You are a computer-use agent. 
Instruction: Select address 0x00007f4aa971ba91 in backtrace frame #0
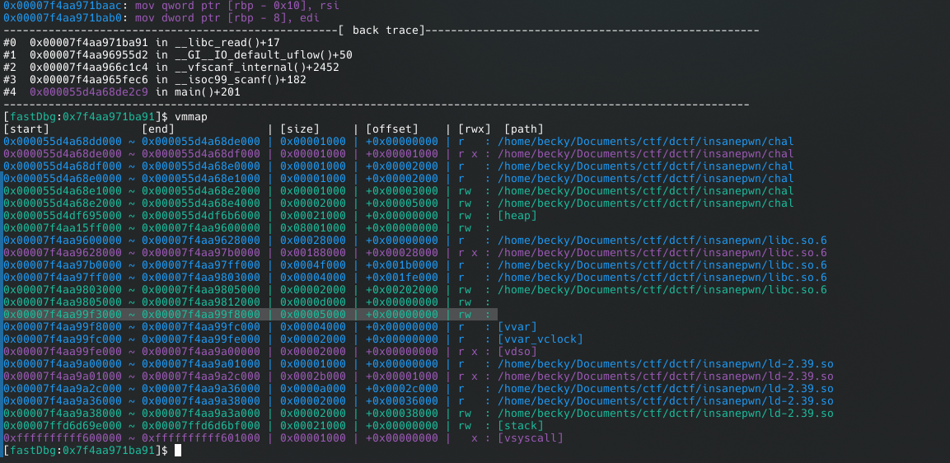[x=89, y=42]
